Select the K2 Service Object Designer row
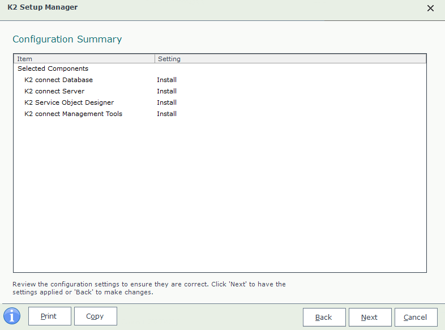 coord(220,102)
